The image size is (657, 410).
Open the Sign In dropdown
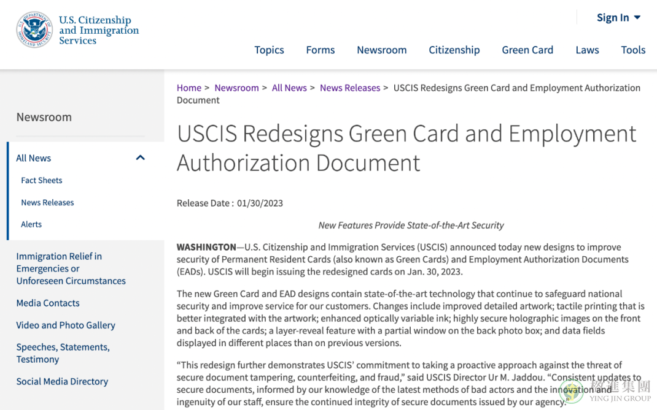click(618, 18)
